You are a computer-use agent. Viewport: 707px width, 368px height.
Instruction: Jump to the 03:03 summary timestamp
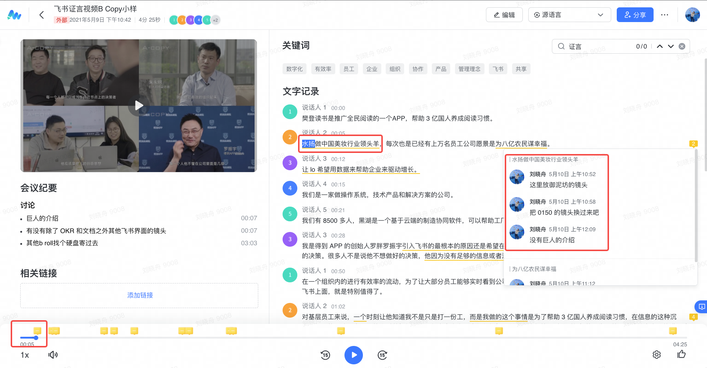[249, 243]
